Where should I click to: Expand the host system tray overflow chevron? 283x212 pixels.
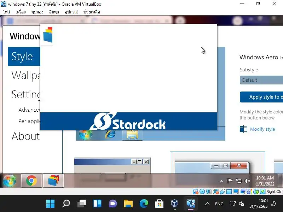click(x=207, y=204)
